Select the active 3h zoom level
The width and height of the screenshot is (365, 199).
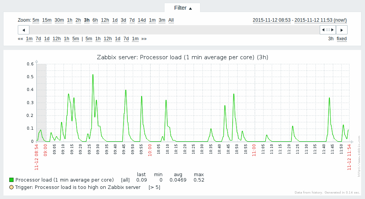tap(87, 20)
